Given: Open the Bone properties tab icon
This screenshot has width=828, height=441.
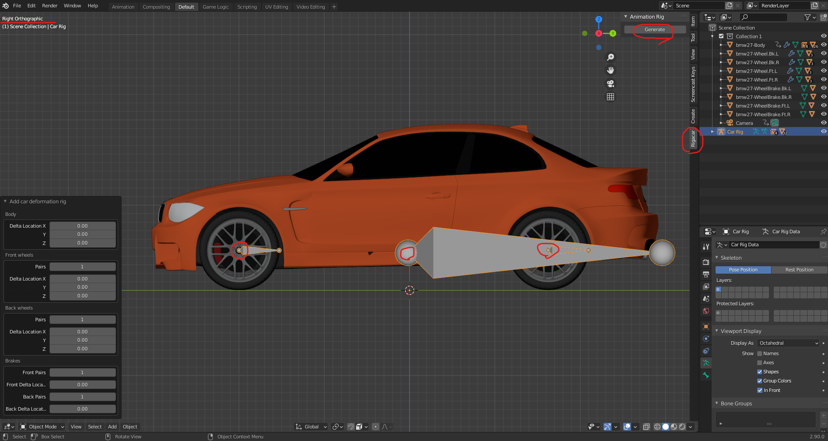Looking at the screenshot, I should click(x=706, y=376).
